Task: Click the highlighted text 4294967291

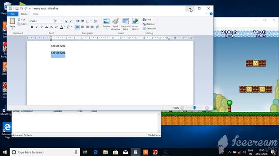Action: (x=58, y=53)
